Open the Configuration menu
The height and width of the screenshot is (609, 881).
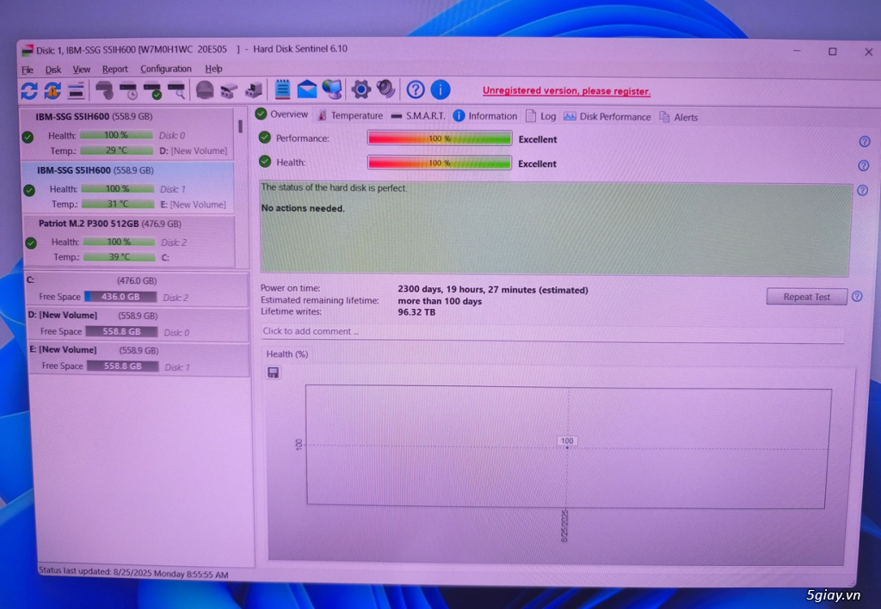point(166,70)
